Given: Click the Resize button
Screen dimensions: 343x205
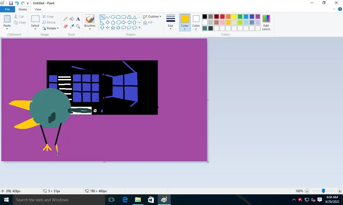Looking at the screenshot, I should point(49,22).
